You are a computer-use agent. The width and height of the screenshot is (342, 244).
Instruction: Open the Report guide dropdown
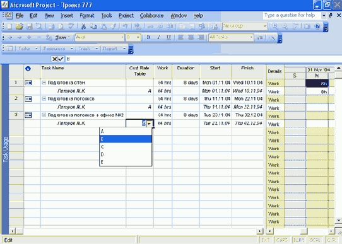[x=114, y=49]
